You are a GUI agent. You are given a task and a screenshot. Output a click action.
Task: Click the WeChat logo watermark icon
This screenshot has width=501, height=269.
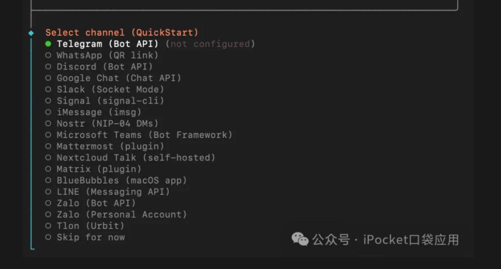[300, 239]
